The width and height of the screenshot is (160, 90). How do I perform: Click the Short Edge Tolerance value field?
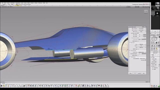pos(139,54)
